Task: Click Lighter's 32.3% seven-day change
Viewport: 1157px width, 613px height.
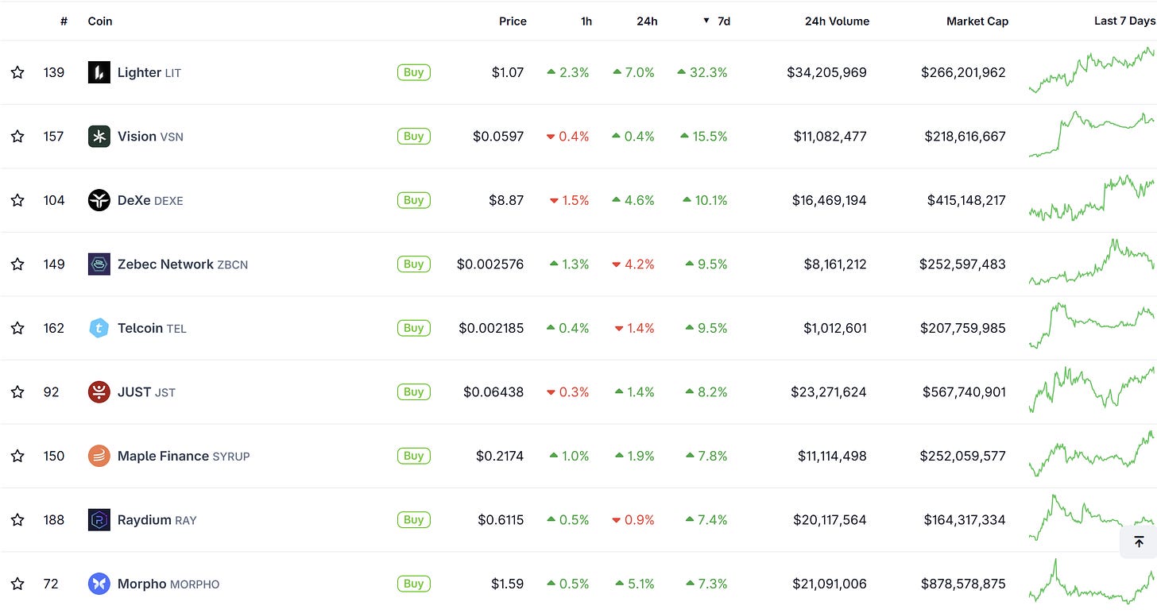Action: click(x=702, y=72)
